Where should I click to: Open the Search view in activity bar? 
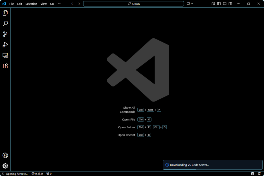point(5,23)
